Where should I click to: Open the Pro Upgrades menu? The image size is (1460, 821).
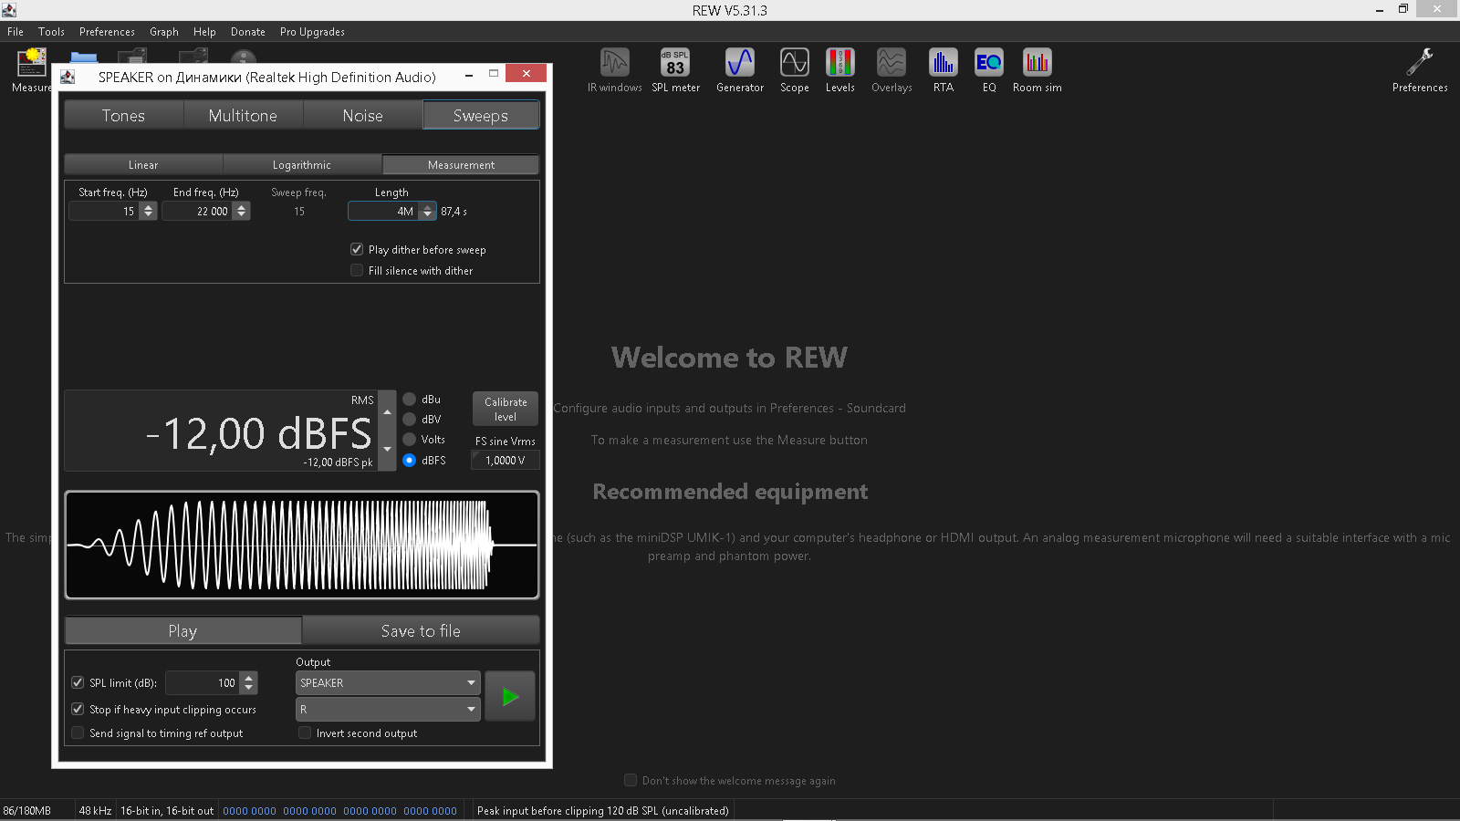click(x=312, y=32)
